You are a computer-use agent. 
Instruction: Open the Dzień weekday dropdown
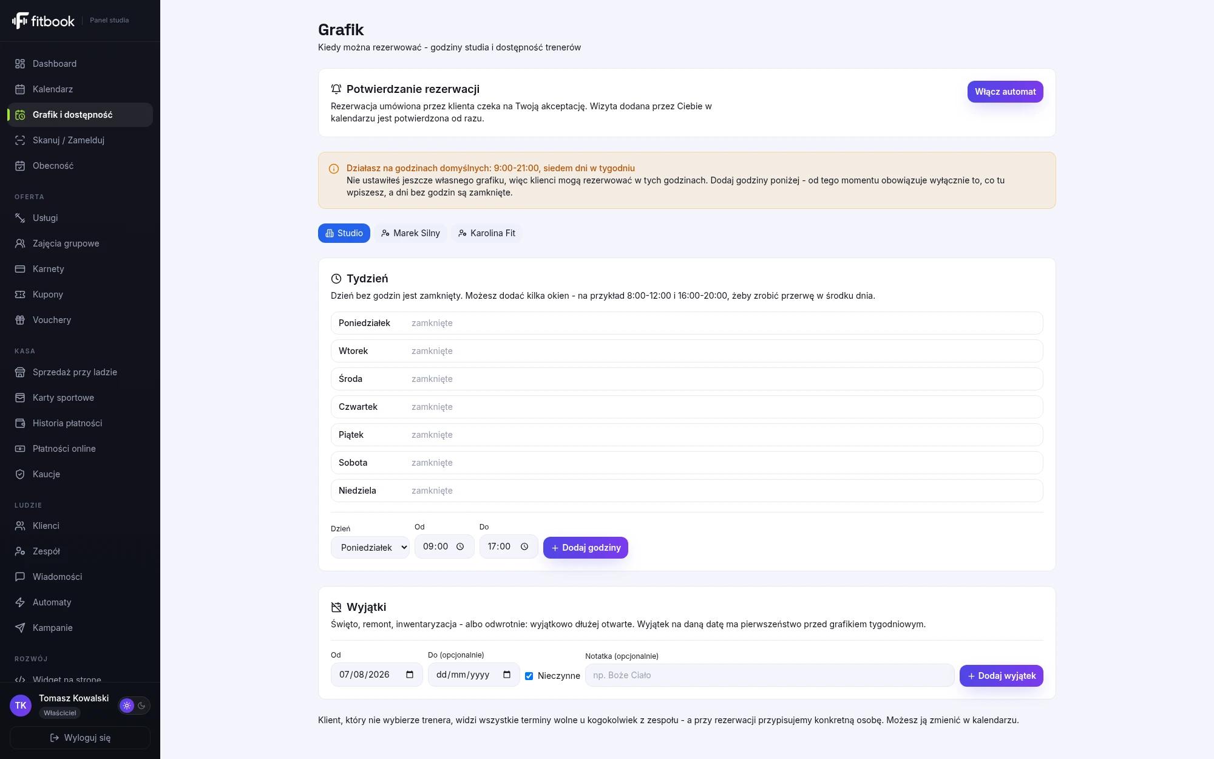(x=370, y=547)
